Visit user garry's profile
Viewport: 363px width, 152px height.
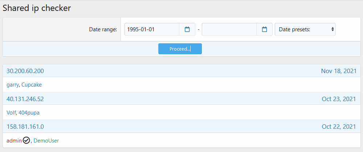coord(12,85)
